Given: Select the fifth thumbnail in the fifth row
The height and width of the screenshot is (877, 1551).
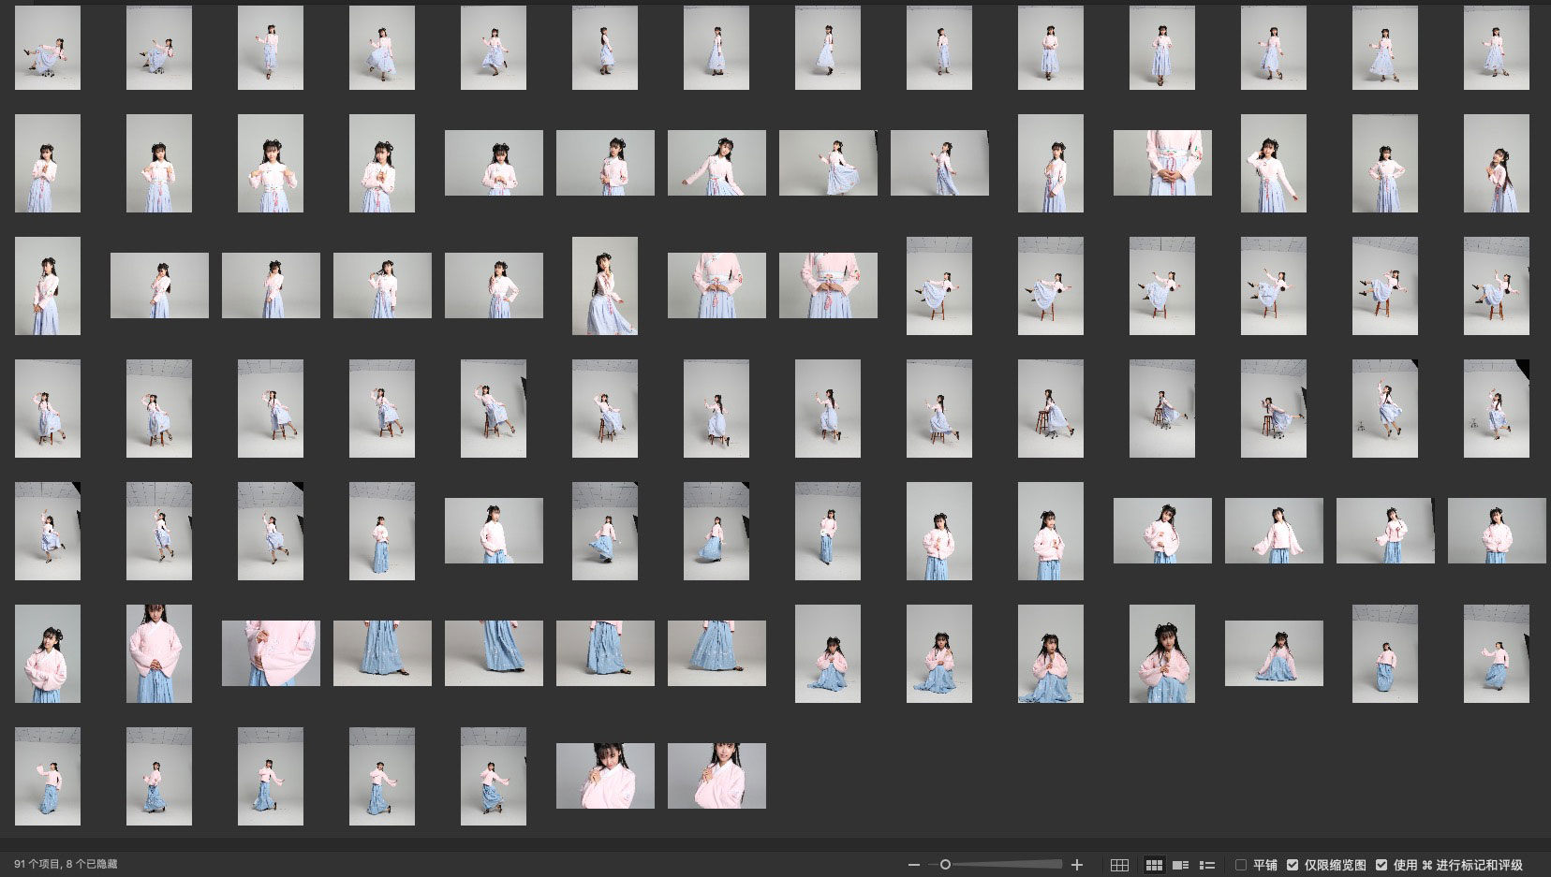Looking at the screenshot, I should [494, 531].
